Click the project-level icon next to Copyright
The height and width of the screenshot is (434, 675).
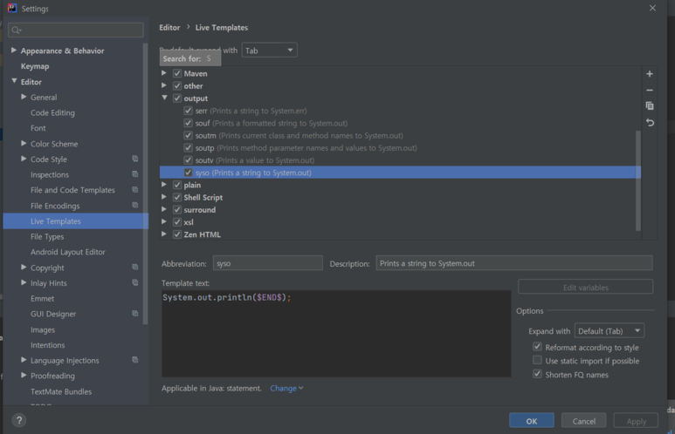click(135, 267)
